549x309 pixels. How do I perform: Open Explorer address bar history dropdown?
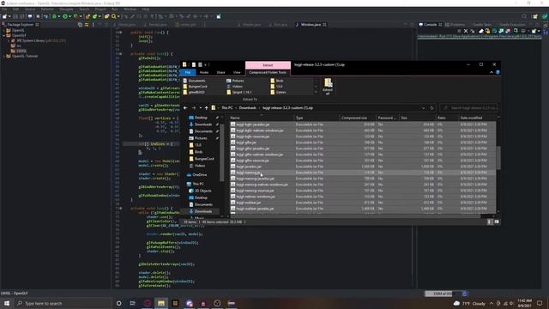point(423,108)
